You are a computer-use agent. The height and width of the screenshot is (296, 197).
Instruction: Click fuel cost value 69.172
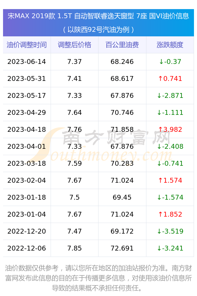coord(122,231)
